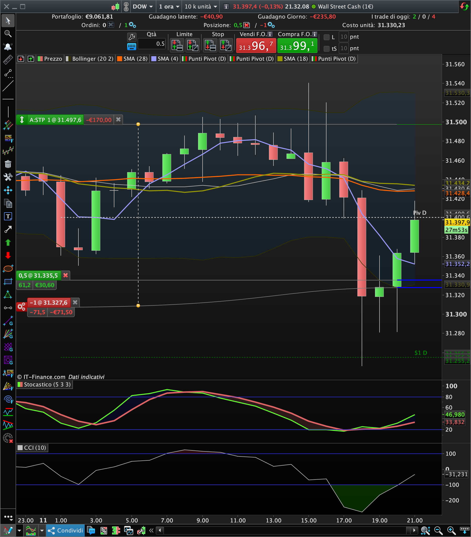Select the ellipse drawing tool
471x537 pixels.
8,268
